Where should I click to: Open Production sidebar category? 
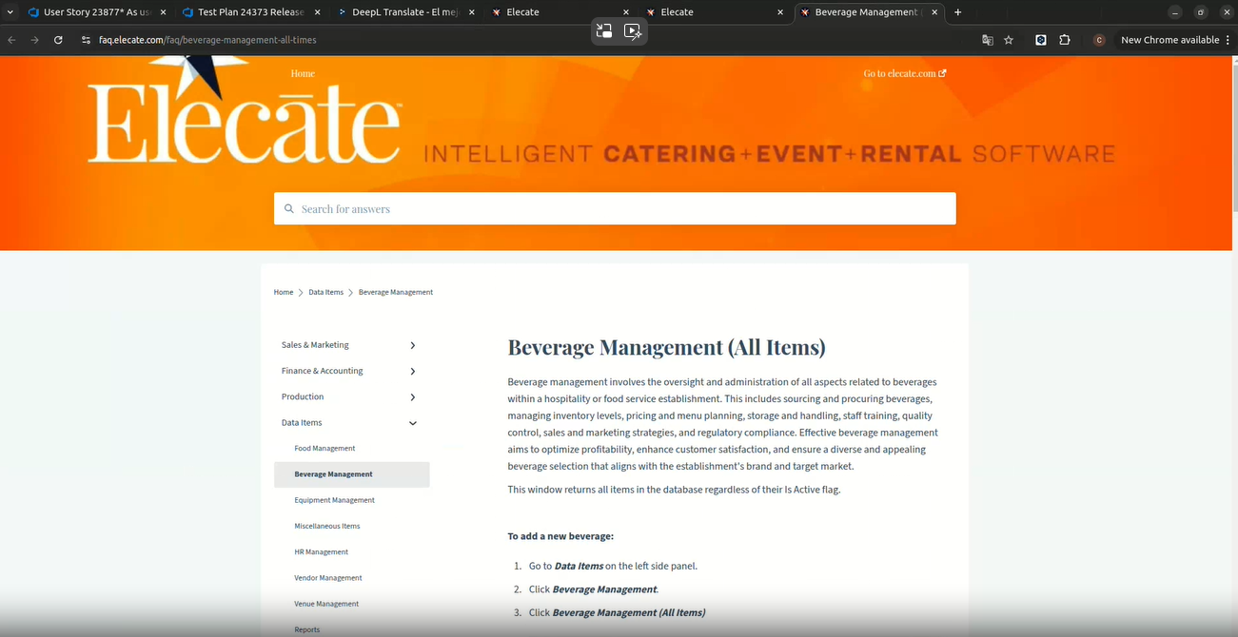click(x=303, y=396)
